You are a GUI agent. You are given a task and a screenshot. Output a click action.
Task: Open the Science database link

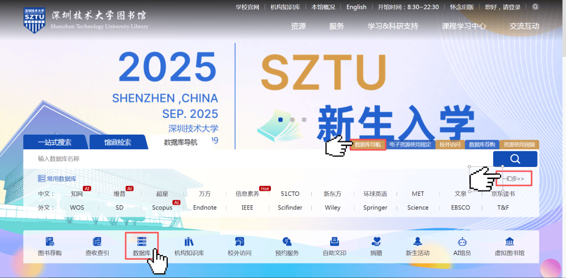tap(418, 208)
